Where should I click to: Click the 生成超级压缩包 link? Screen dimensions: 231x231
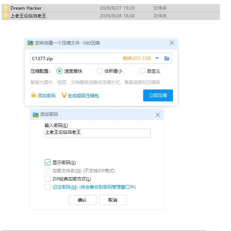tap(83, 96)
